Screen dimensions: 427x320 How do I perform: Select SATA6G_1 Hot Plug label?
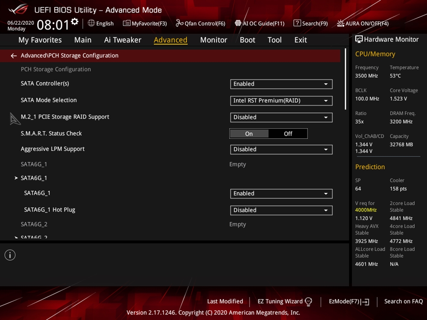pos(50,209)
